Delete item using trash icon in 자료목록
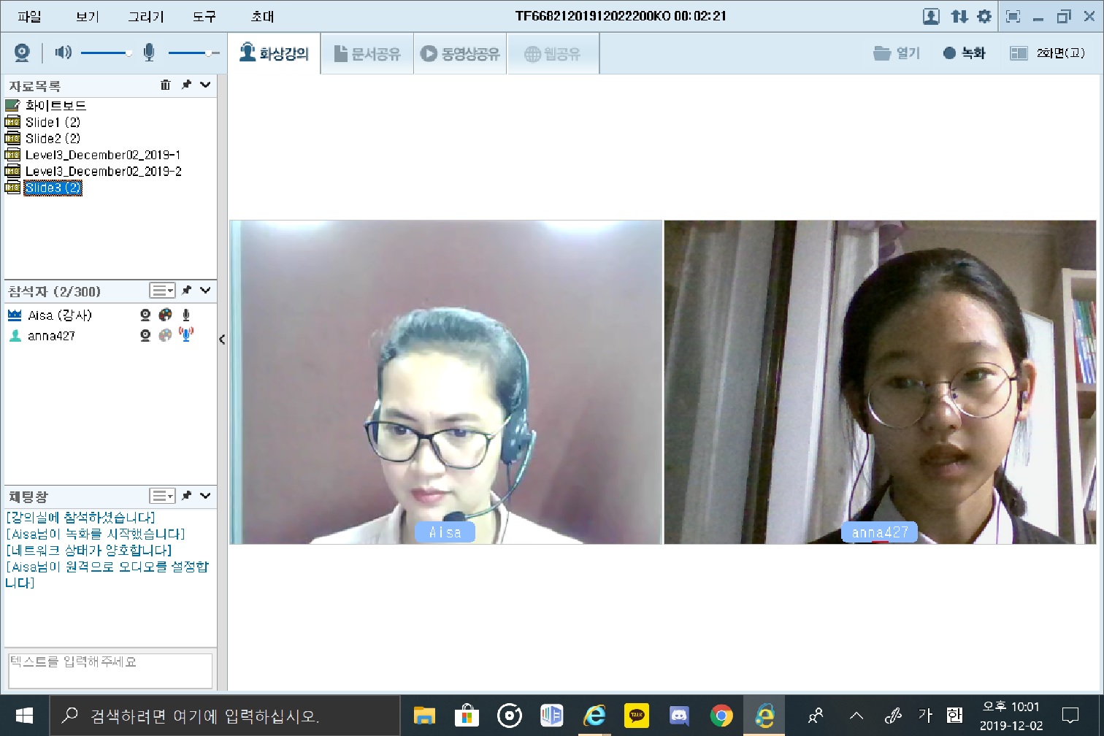The width and height of the screenshot is (1104, 736). coord(166,85)
